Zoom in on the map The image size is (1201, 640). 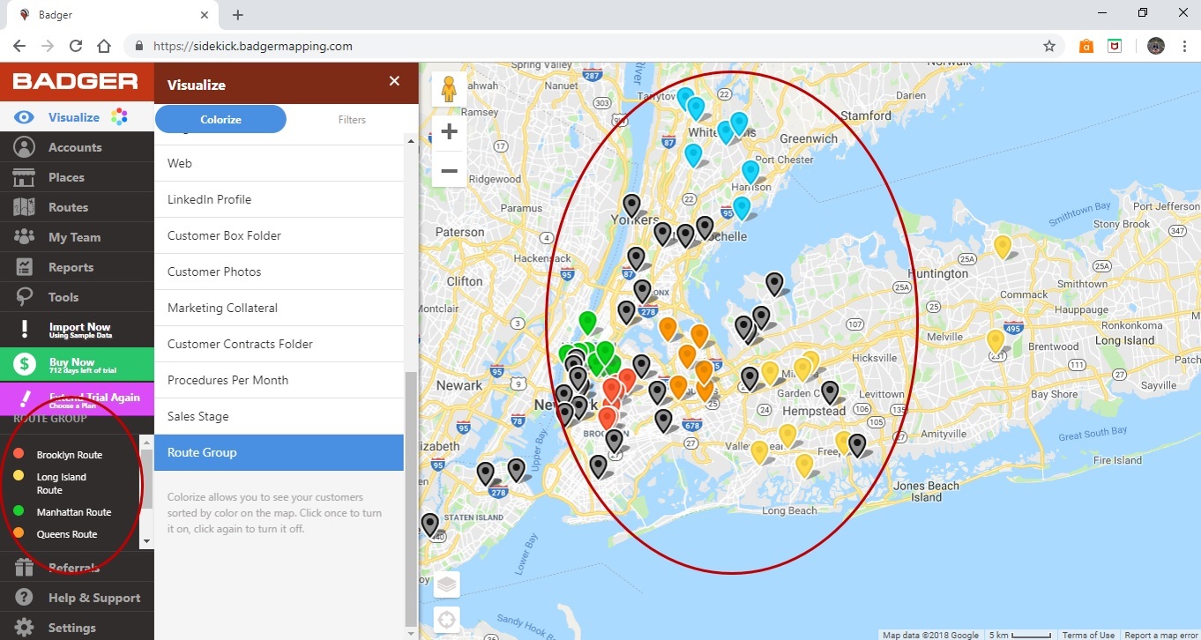[x=449, y=132]
